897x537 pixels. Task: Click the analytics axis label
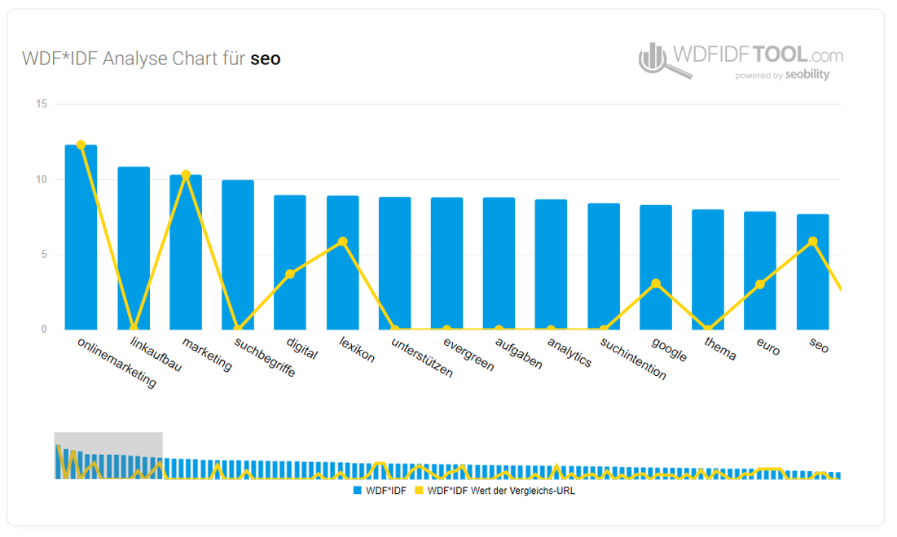(569, 352)
